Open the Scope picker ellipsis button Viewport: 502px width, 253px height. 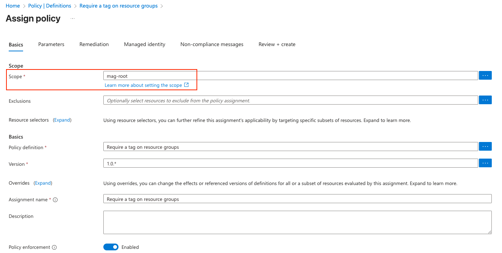(485, 76)
